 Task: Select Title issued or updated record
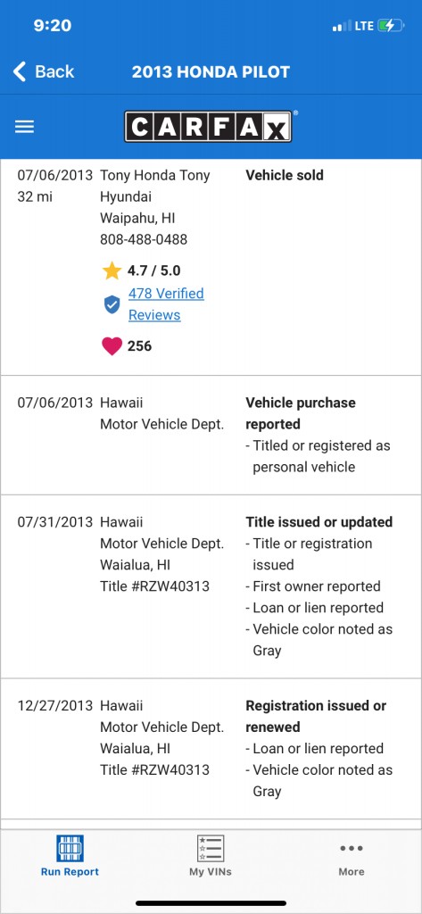[211, 586]
